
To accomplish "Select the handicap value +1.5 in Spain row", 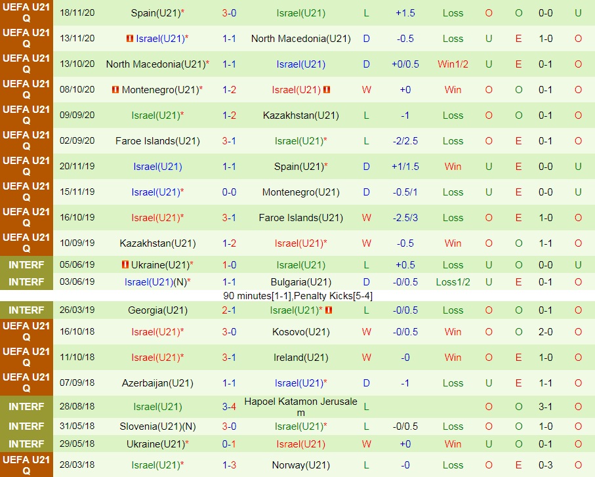I will [405, 13].
